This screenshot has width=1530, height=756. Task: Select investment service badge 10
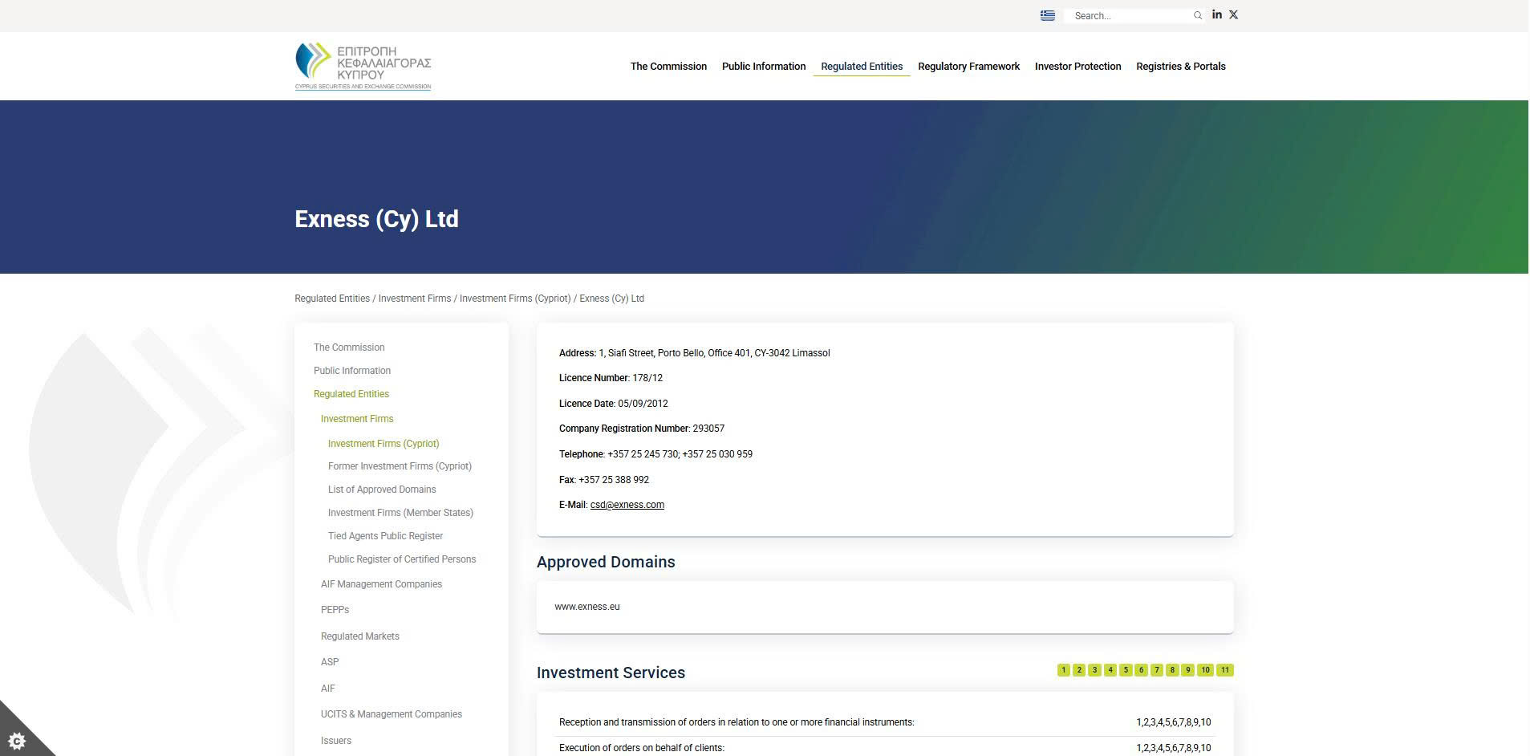(1205, 670)
